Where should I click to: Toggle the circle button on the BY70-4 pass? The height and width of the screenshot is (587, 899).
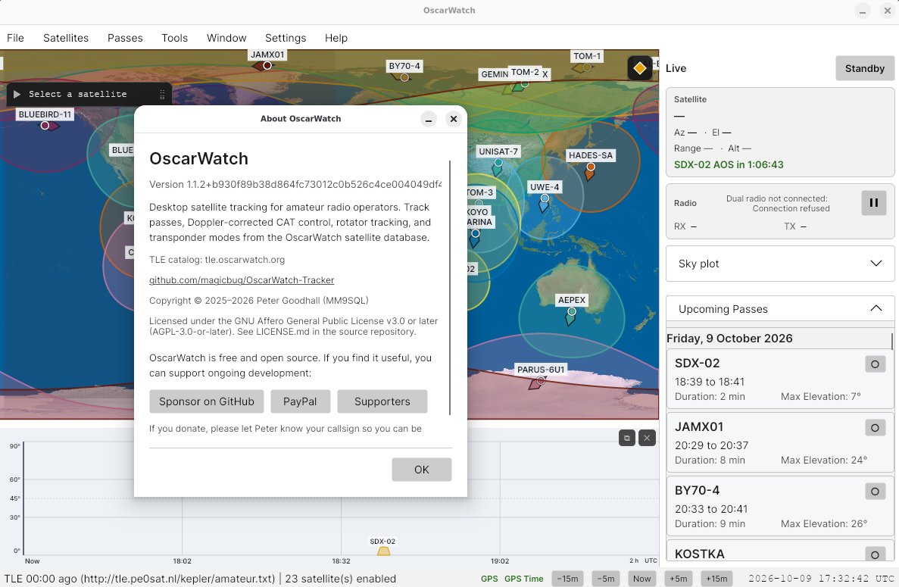pyautogui.click(x=875, y=492)
